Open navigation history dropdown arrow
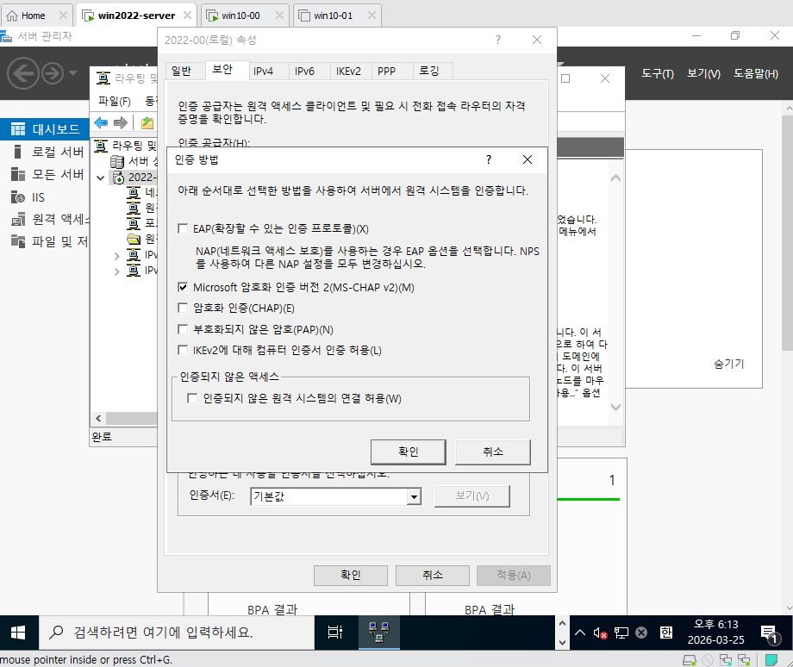Screen dimensions: 793x667 [x=72, y=73]
